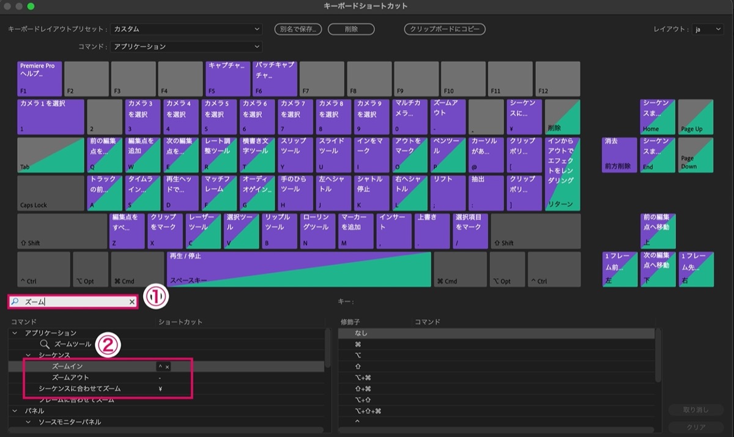Open the レイアウト ja dropdown
Image resolution: width=734 pixels, height=437 pixels.
[708, 29]
